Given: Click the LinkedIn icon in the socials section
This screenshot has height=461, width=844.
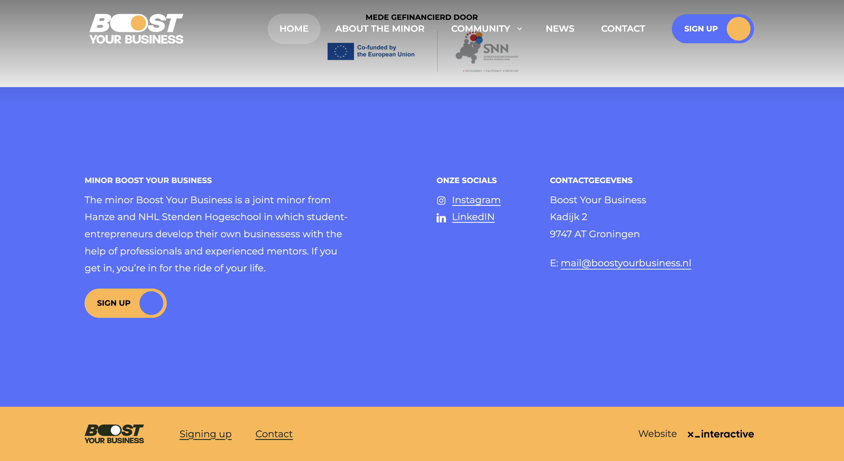Looking at the screenshot, I should pyautogui.click(x=441, y=218).
